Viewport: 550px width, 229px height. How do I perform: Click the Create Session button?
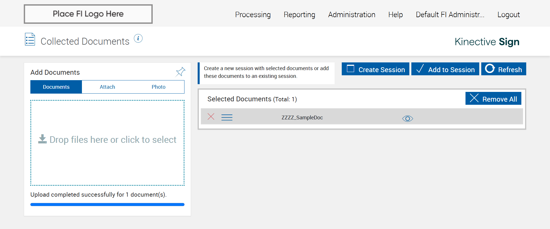coord(375,69)
